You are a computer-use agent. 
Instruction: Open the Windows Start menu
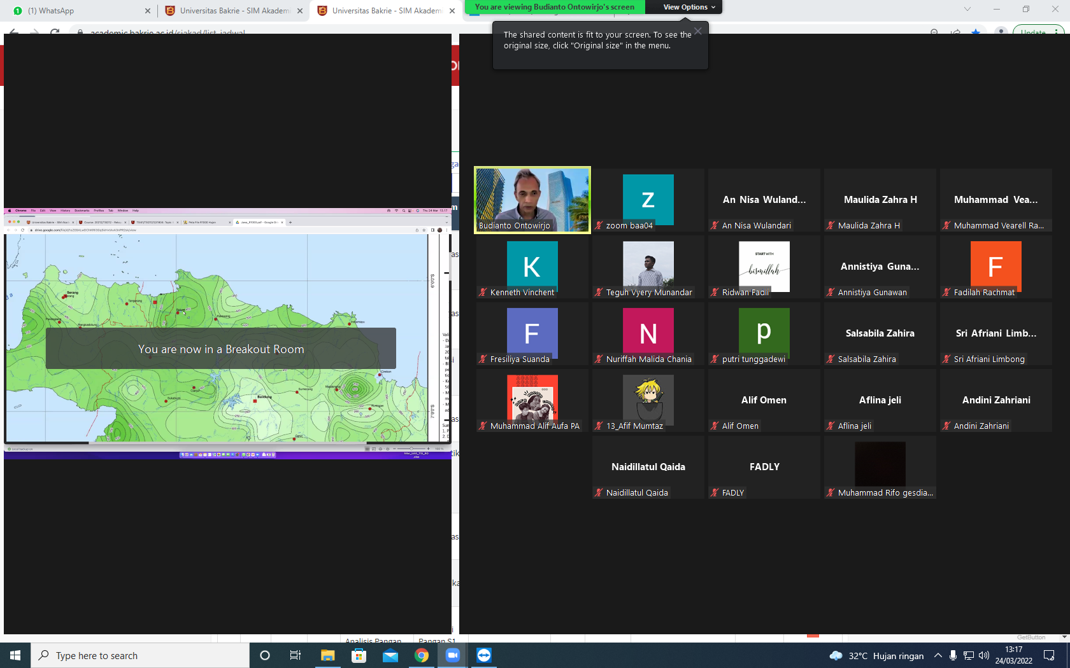point(15,655)
